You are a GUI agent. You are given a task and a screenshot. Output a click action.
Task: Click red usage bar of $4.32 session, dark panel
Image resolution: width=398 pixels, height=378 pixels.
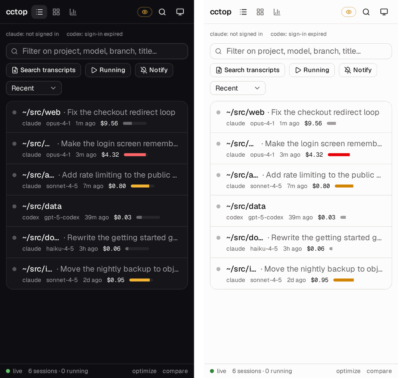coord(136,155)
